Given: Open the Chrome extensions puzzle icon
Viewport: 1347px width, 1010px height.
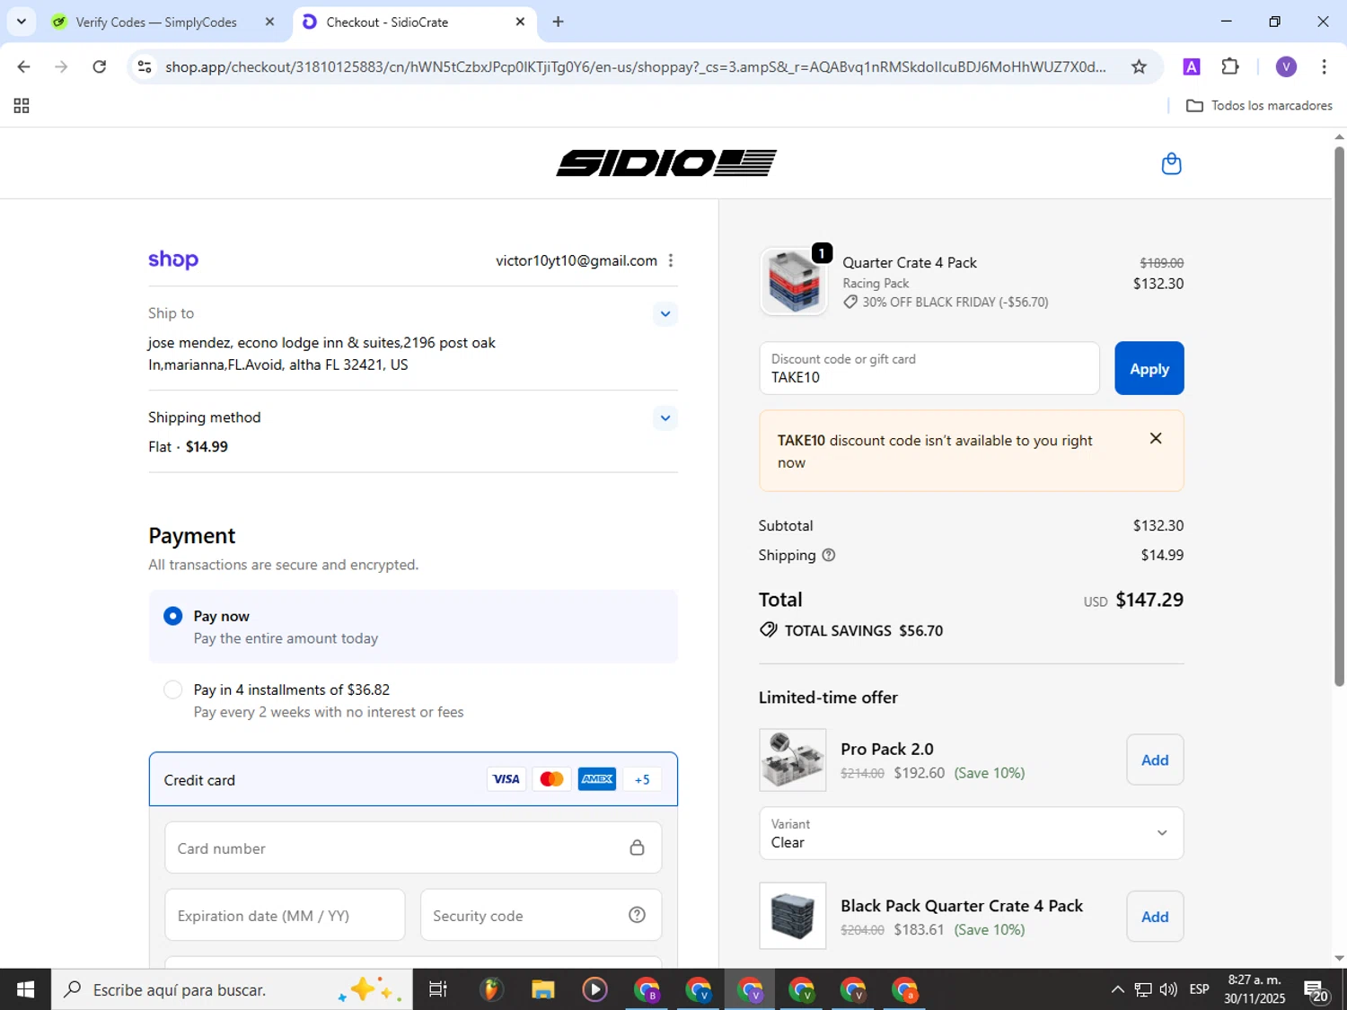Looking at the screenshot, I should [x=1230, y=66].
